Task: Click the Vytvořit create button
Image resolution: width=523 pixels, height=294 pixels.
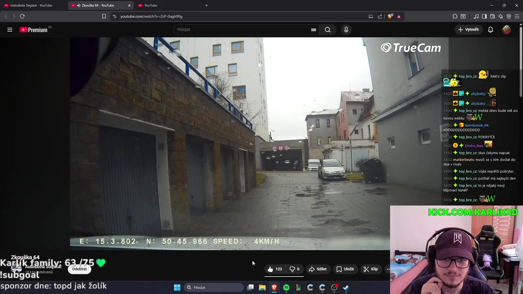Action: [x=468, y=29]
